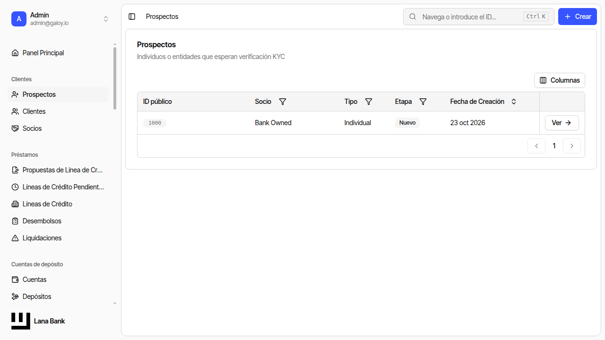605x340 pixels.
Task: Toggle the sidebar panel icon
Action: point(132,17)
